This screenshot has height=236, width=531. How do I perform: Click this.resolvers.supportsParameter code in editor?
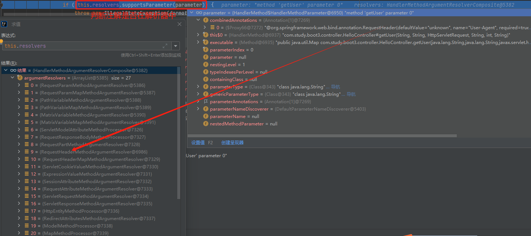(141, 5)
